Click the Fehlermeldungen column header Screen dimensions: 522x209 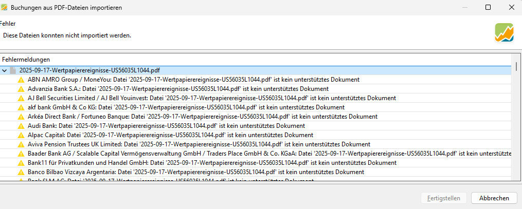point(26,60)
